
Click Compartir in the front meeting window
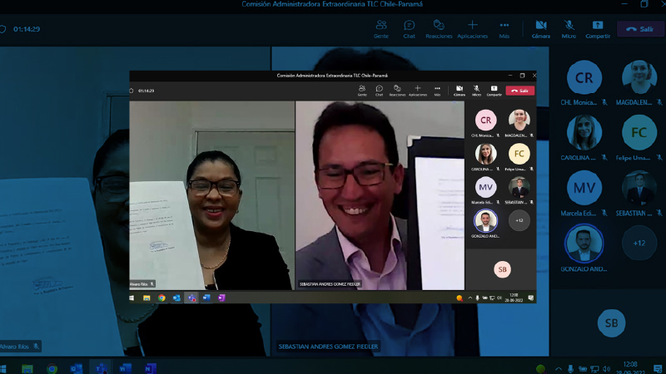[494, 91]
